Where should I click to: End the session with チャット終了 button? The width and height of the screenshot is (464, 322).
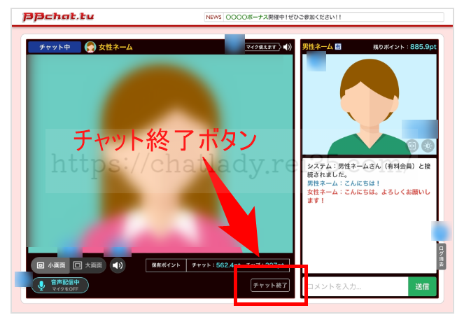click(270, 286)
